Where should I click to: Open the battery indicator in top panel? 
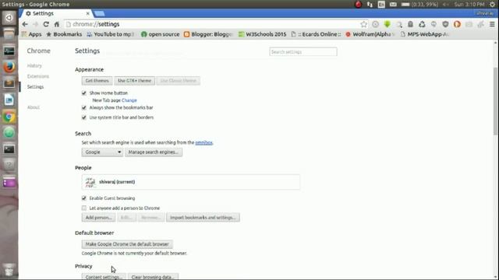(x=419, y=4)
